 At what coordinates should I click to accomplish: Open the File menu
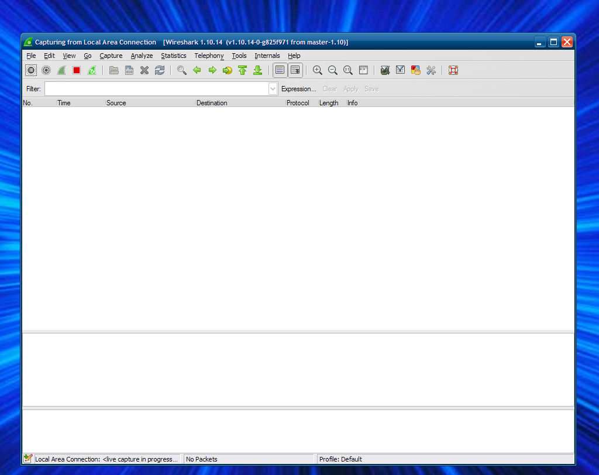coord(31,56)
